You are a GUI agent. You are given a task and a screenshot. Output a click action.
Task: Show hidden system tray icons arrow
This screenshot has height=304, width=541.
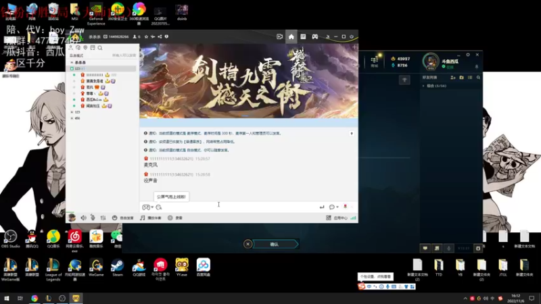pos(465,299)
